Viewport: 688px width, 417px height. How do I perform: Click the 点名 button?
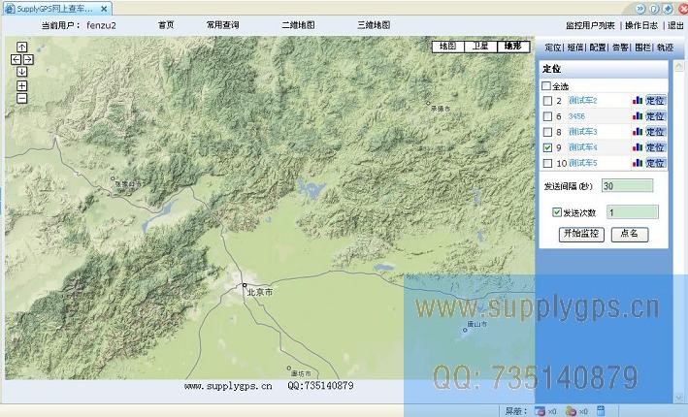(629, 234)
